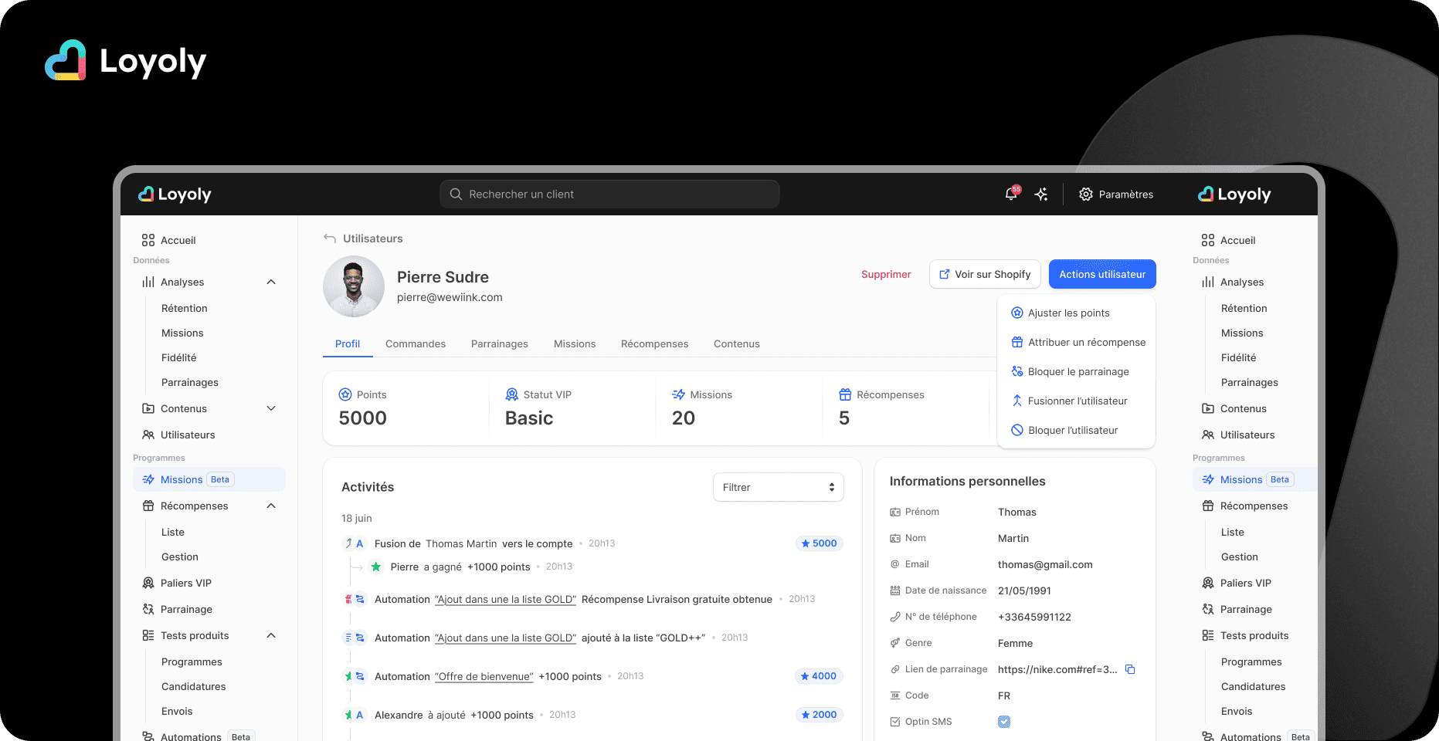The height and width of the screenshot is (741, 1439).
Task: Click the sparkle AI assistant icon
Action: tap(1041, 195)
